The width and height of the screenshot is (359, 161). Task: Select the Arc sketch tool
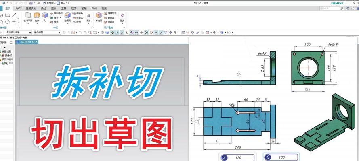pos(2,22)
